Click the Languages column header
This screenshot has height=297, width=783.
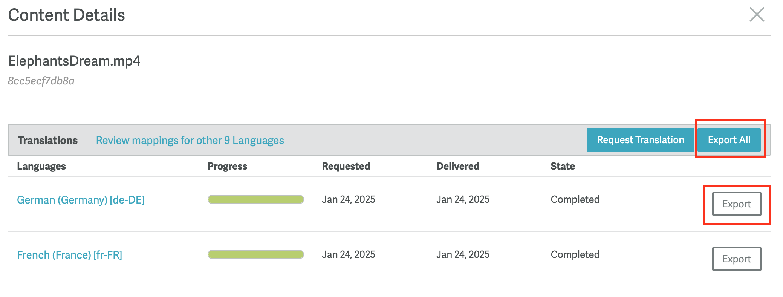point(41,166)
